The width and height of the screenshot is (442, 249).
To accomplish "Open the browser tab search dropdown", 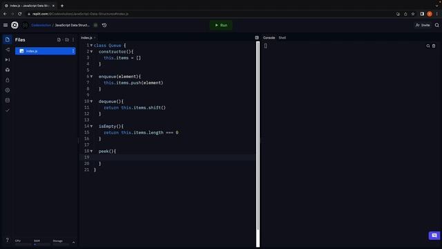I will click(x=437, y=6).
